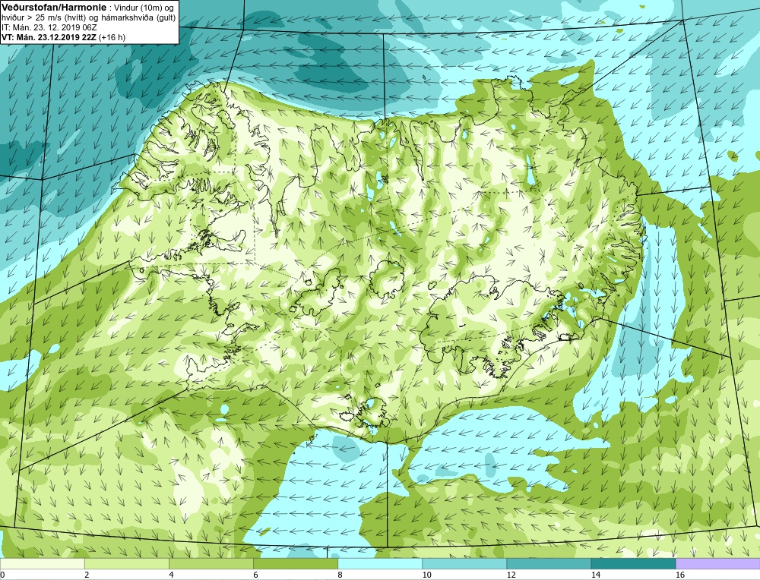
Task: Click the "Vindur (10m) og" text
Action: [145, 8]
